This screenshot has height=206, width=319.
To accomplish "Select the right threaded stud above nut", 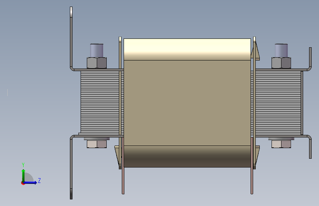I will point(281,51).
